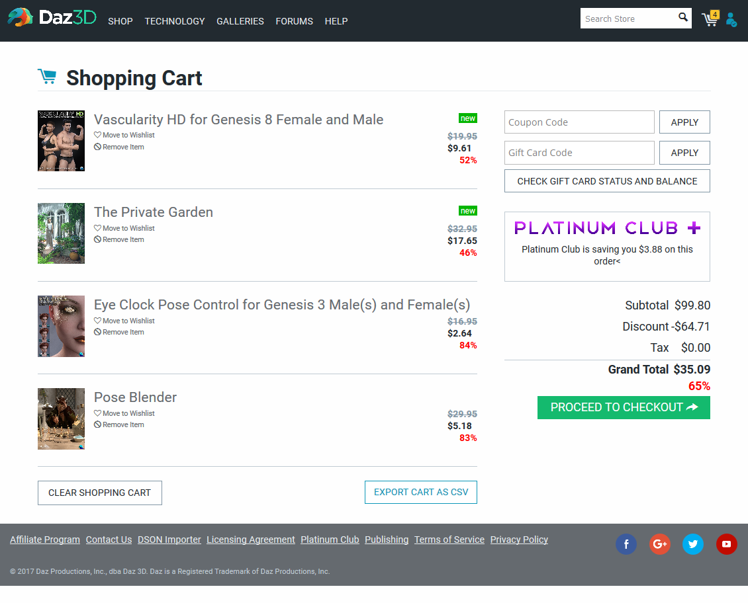Open the cart icon in header
Viewport: 748px width, 603px height.
[x=710, y=19]
